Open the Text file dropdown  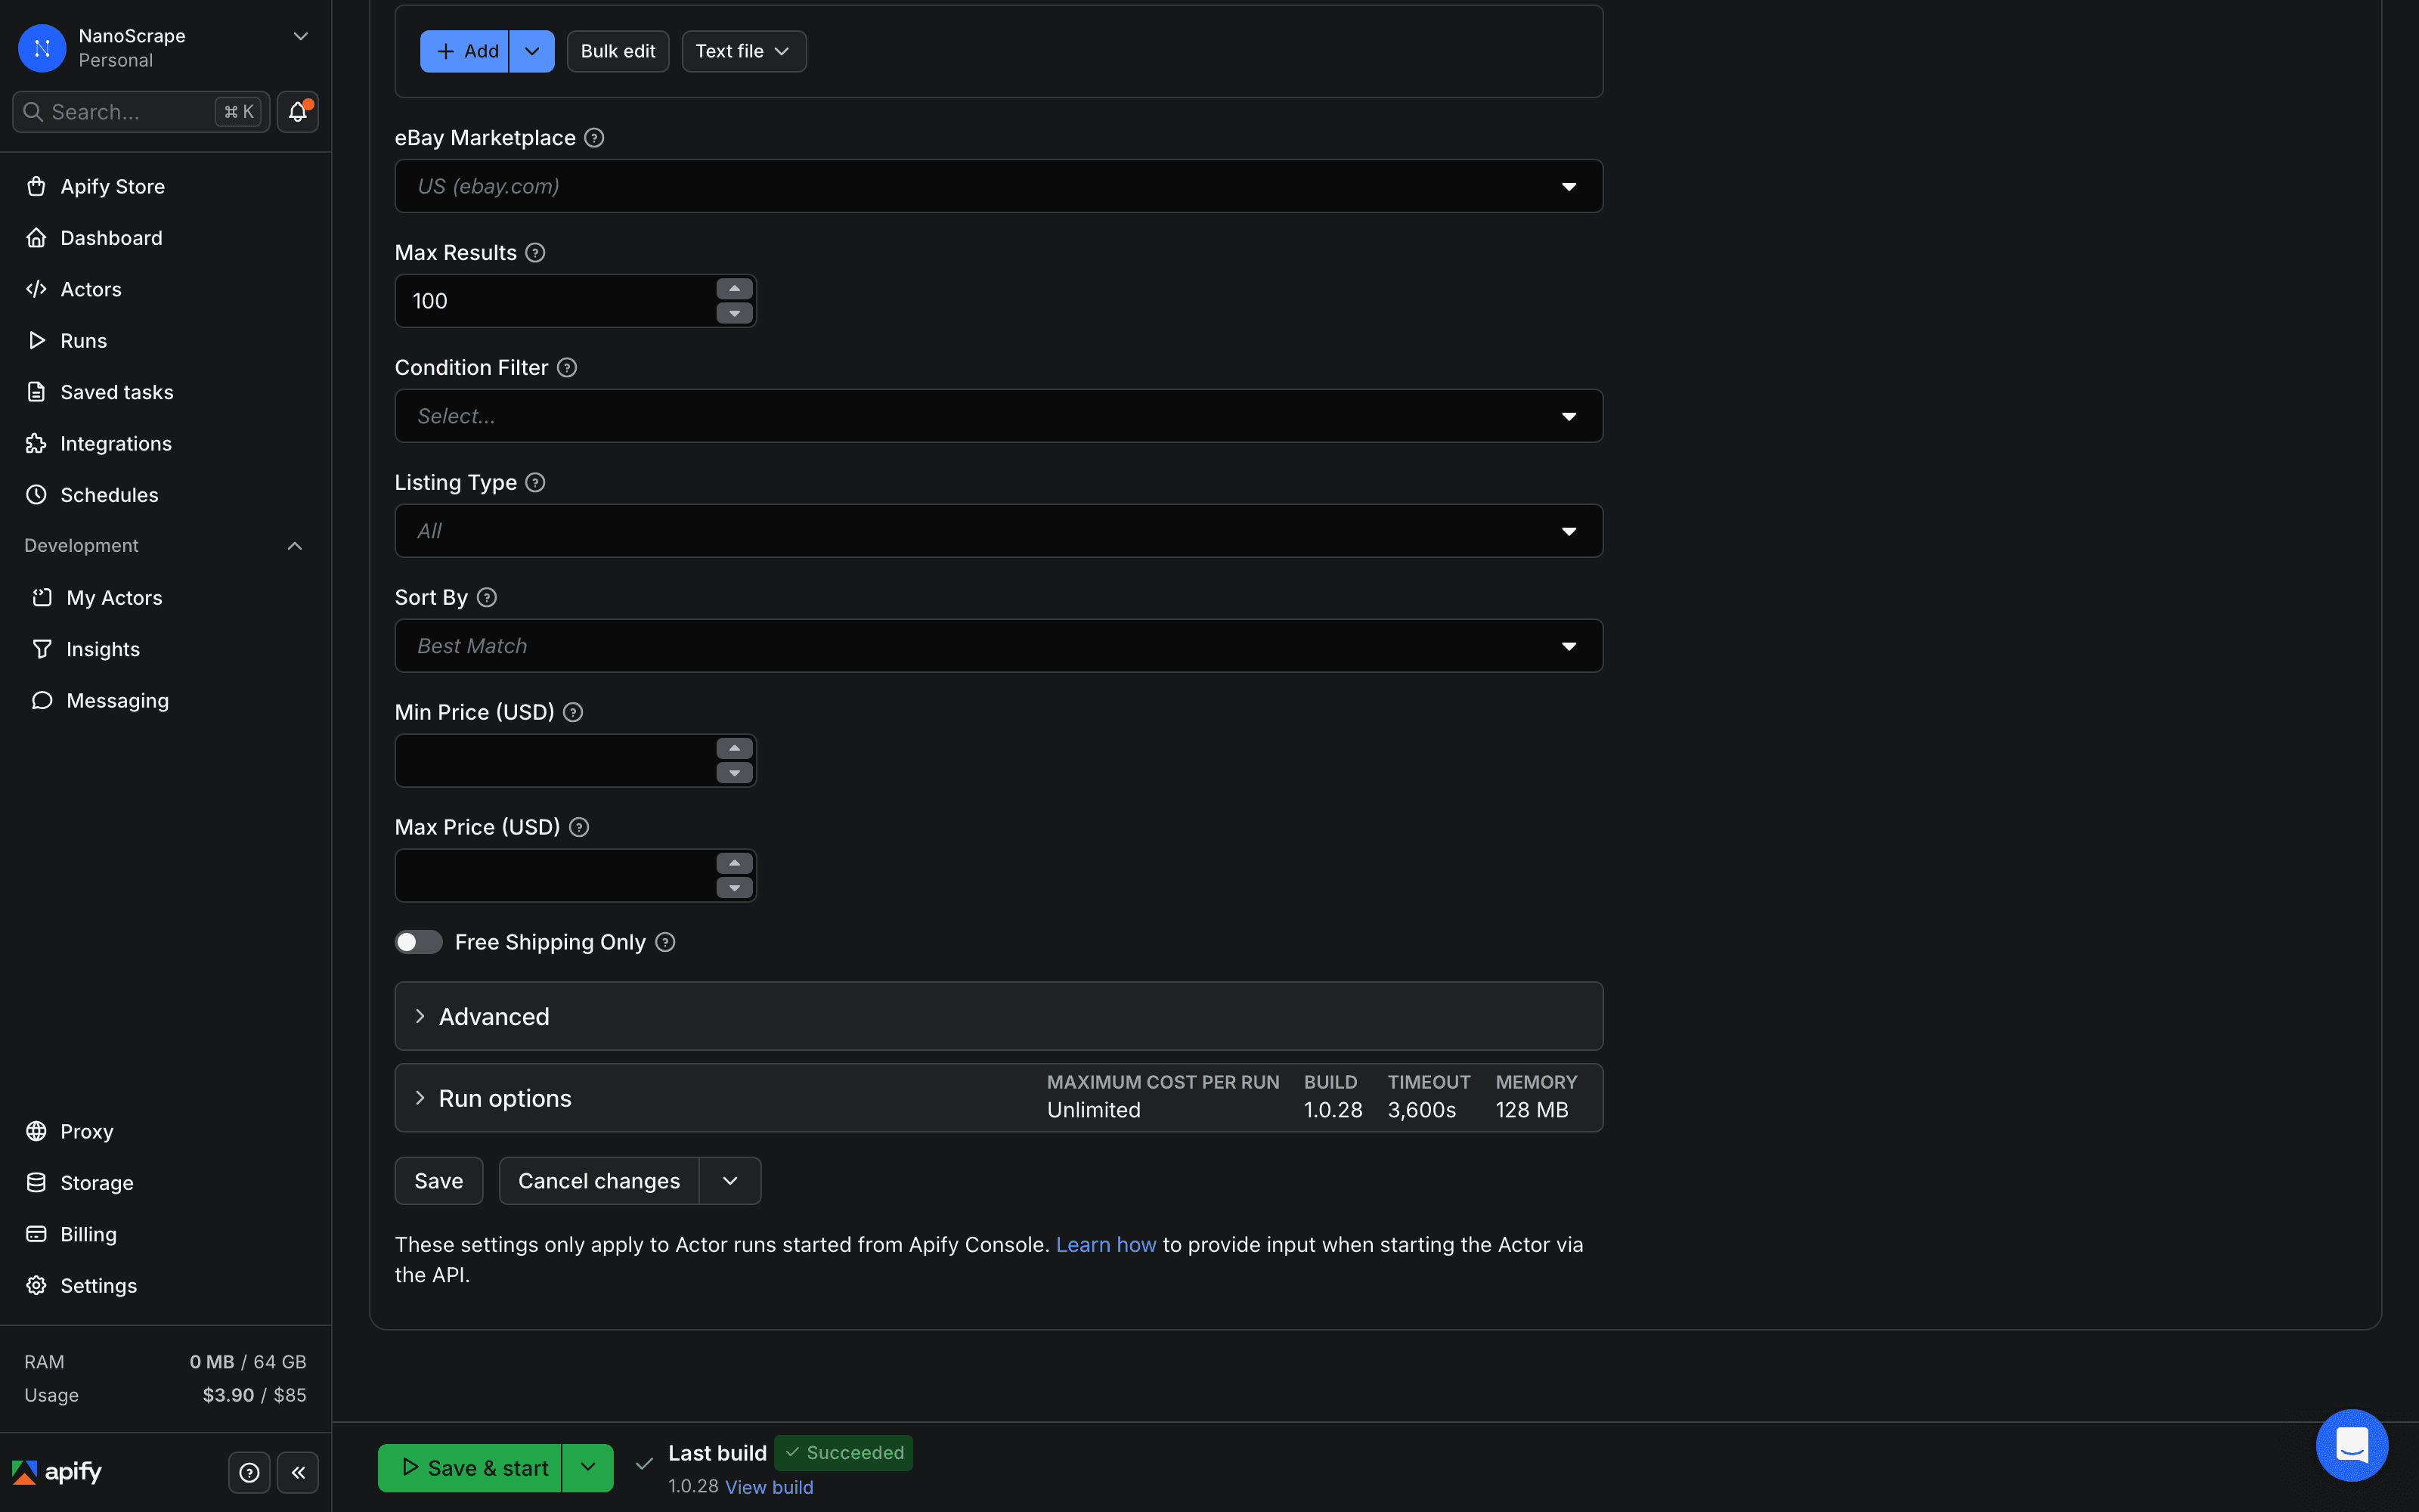(744, 51)
